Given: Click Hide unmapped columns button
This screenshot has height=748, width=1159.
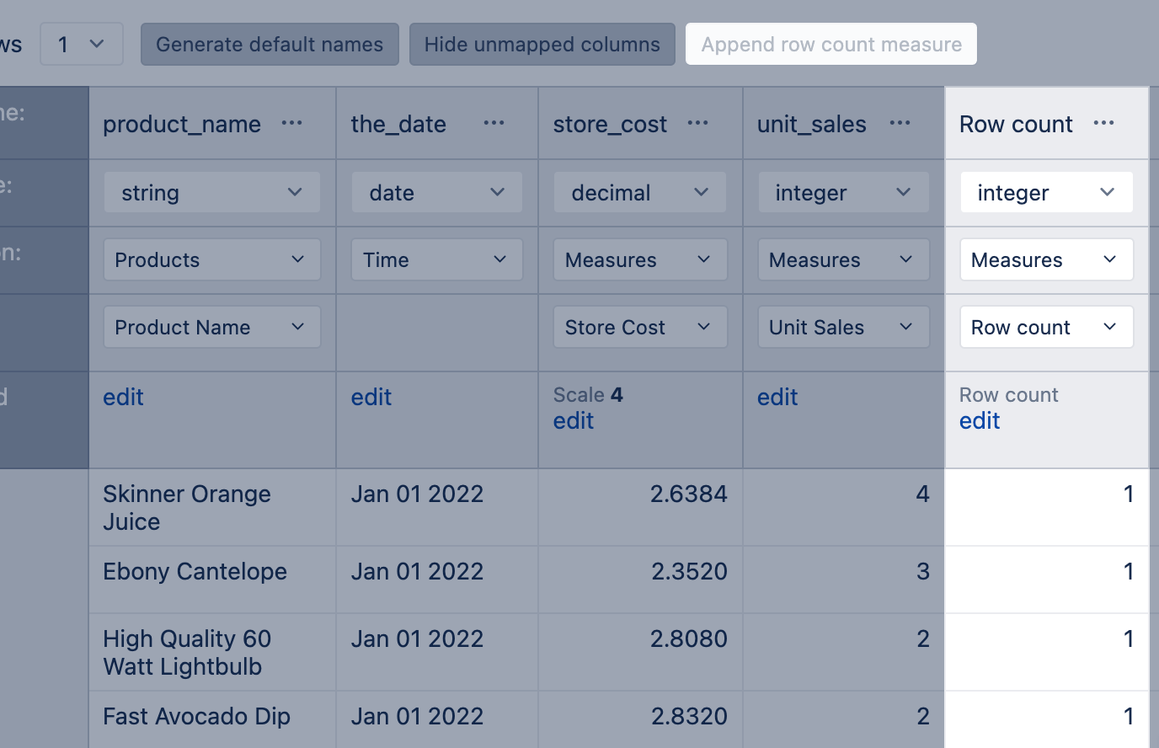Looking at the screenshot, I should [542, 45].
